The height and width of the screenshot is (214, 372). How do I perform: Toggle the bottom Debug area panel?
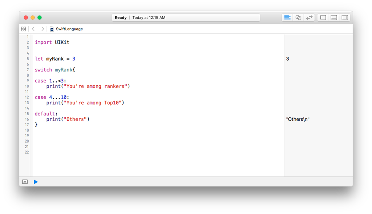(333, 17)
